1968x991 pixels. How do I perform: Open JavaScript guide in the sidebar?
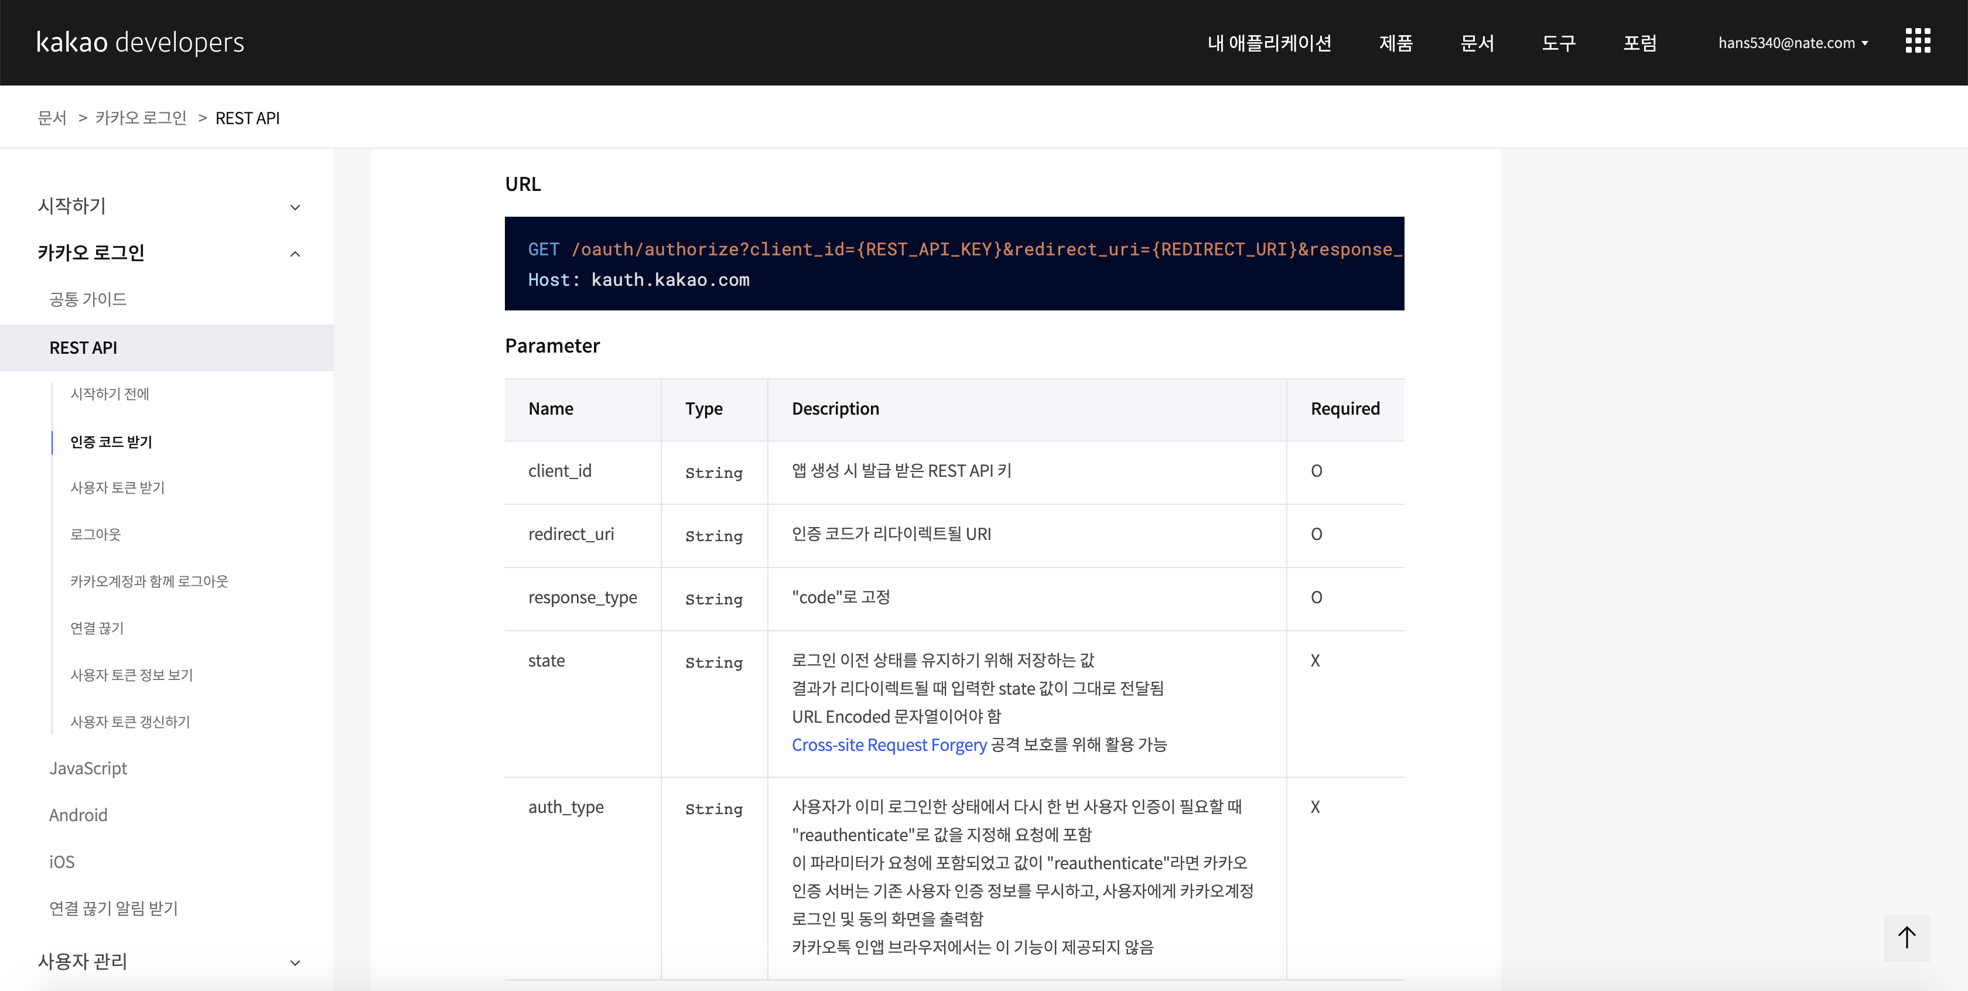click(88, 768)
